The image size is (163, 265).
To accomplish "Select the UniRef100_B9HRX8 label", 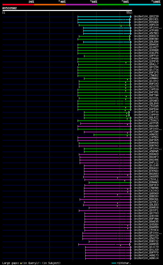I will (x=146, y=208).
